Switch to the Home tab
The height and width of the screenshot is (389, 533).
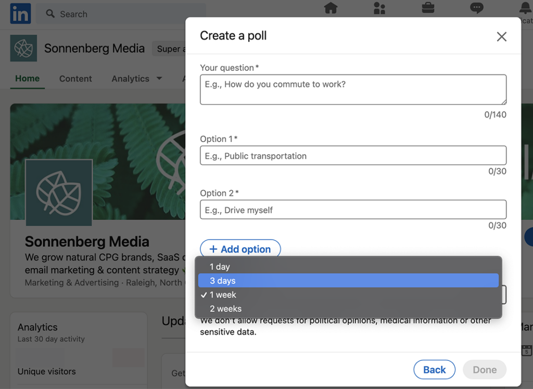pyautogui.click(x=28, y=79)
